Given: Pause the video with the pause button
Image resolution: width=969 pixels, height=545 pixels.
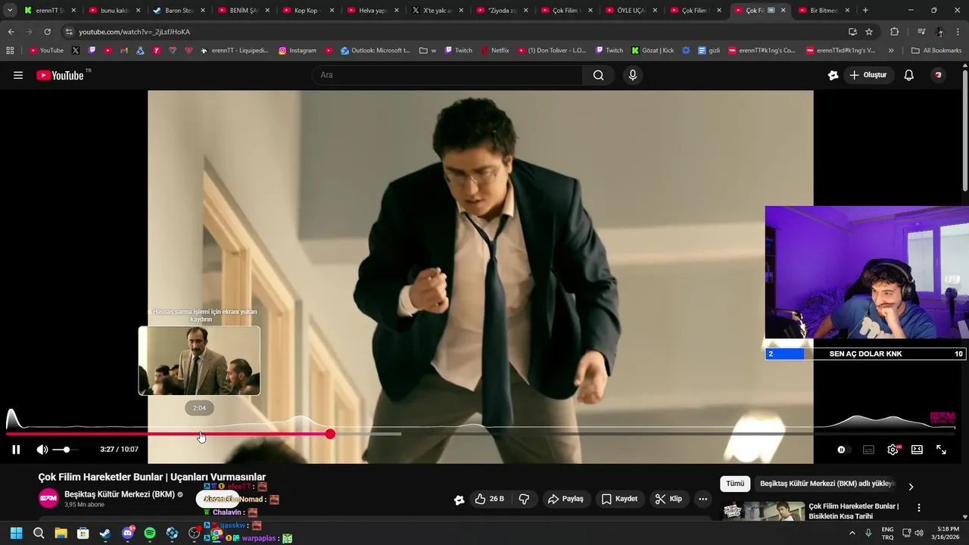Looking at the screenshot, I should (16, 450).
